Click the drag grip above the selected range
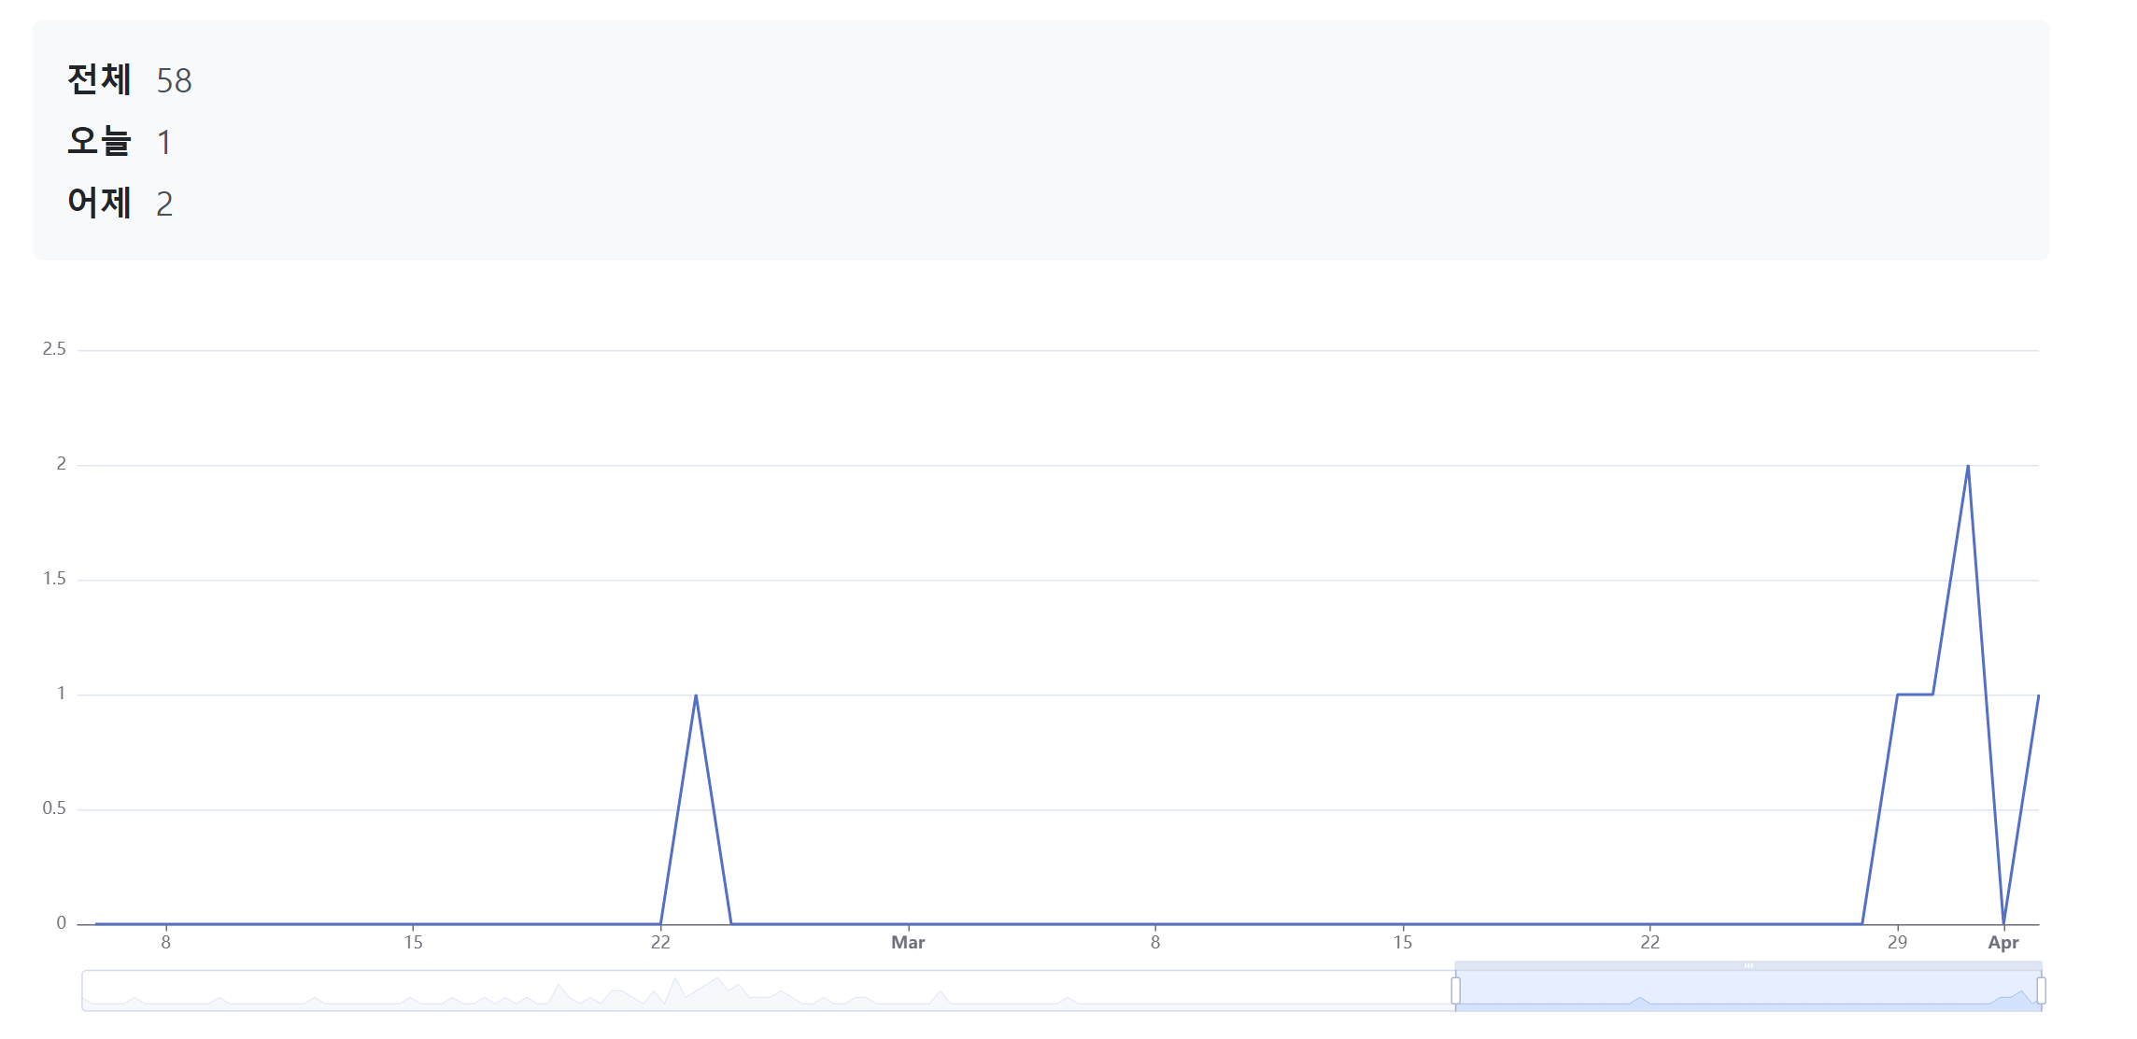2137x1039 pixels. pos(1748,965)
